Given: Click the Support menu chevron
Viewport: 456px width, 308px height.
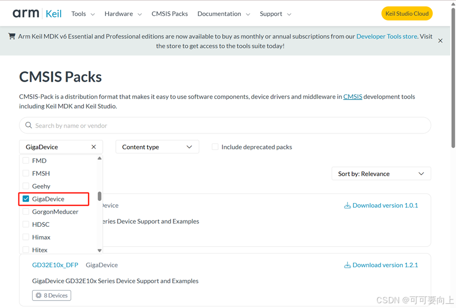Looking at the screenshot, I should (289, 14).
